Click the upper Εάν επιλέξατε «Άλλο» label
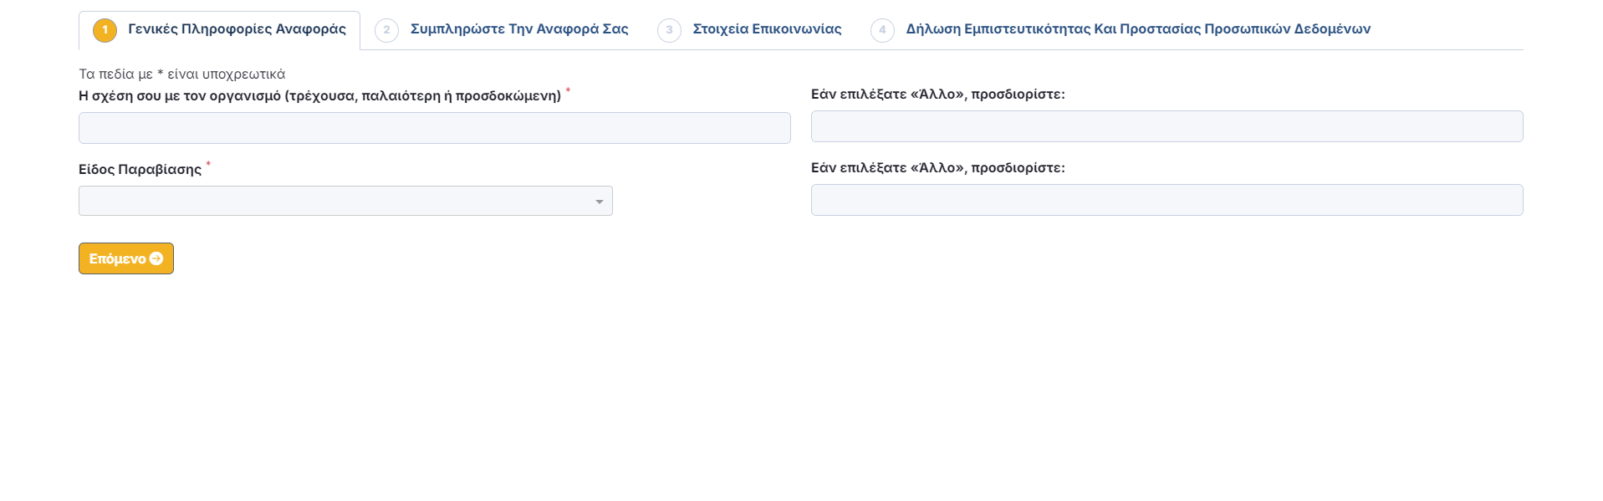 [x=937, y=95]
